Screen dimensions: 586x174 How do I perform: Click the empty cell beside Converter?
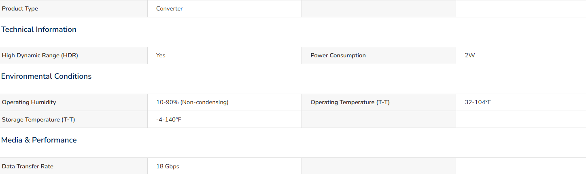click(379, 8)
